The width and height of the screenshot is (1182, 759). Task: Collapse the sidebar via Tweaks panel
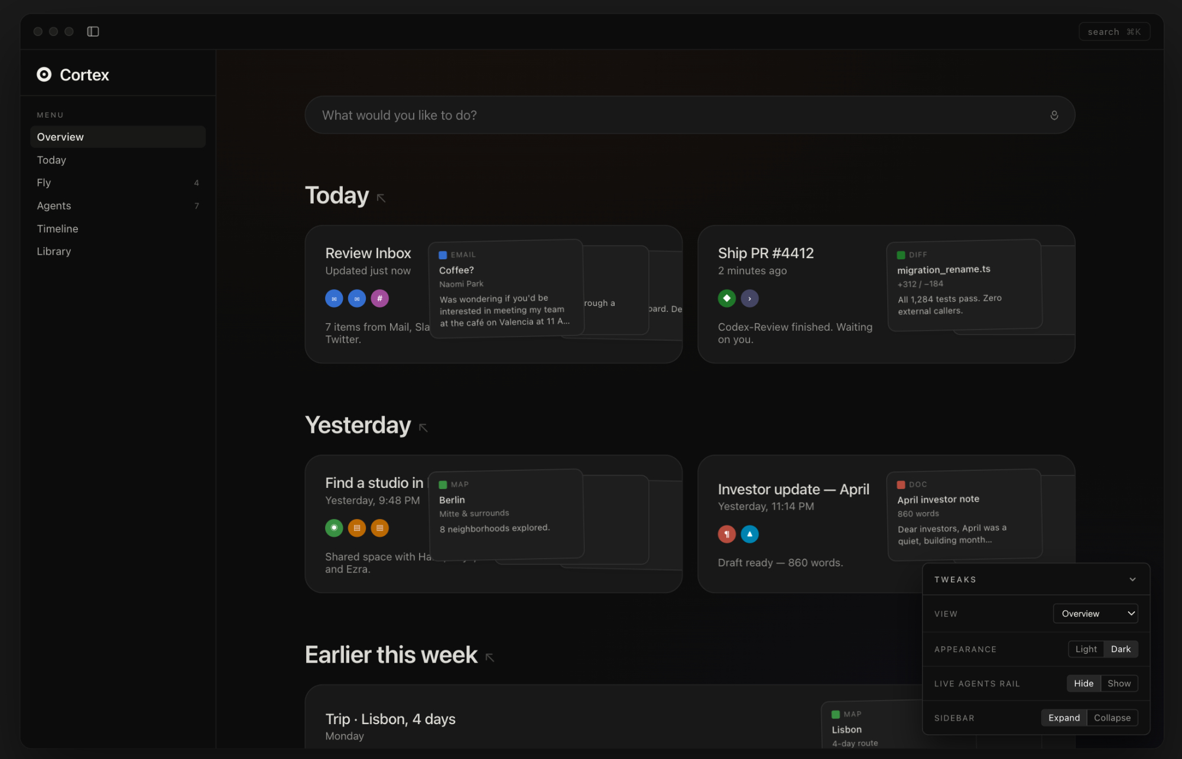1112,718
